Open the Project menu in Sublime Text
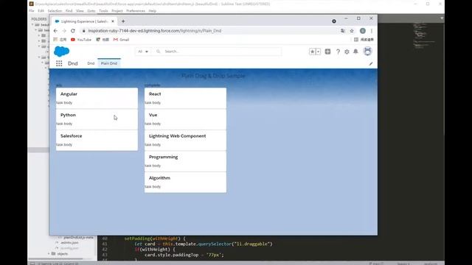This screenshot has width=472, height=265. (x=117, y=11)
